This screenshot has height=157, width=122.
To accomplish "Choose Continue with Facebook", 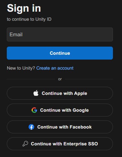I will 60,127.
